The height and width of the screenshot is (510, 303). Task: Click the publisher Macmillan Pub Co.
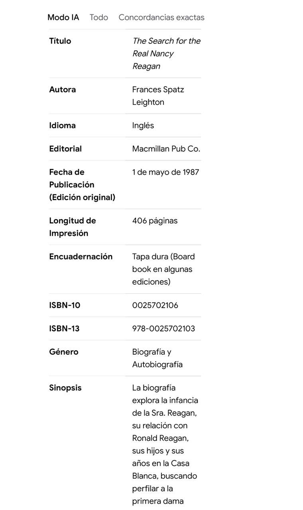click(166, 149)
